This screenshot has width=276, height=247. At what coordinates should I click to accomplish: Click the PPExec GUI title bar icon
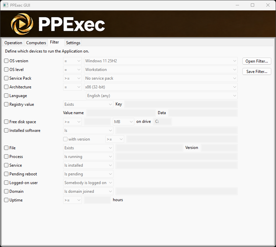click(x=5, y=5)
